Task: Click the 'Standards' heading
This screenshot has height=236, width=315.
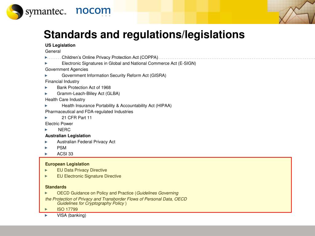Action: (x=56, y=187)
